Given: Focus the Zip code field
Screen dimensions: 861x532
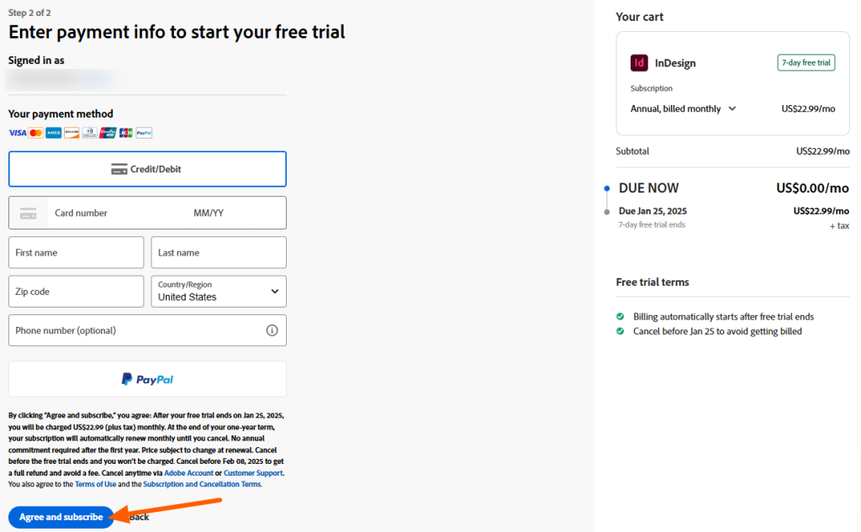Looking at the screenshot, I should pos(77,292).
